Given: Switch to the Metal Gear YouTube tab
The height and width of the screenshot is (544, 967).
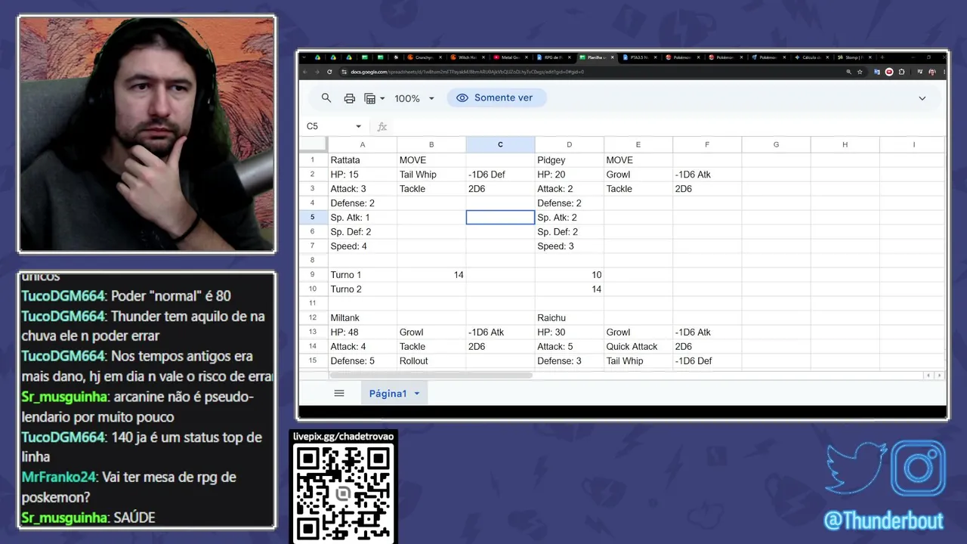Looking at the screenshot, I should [511, 57].
